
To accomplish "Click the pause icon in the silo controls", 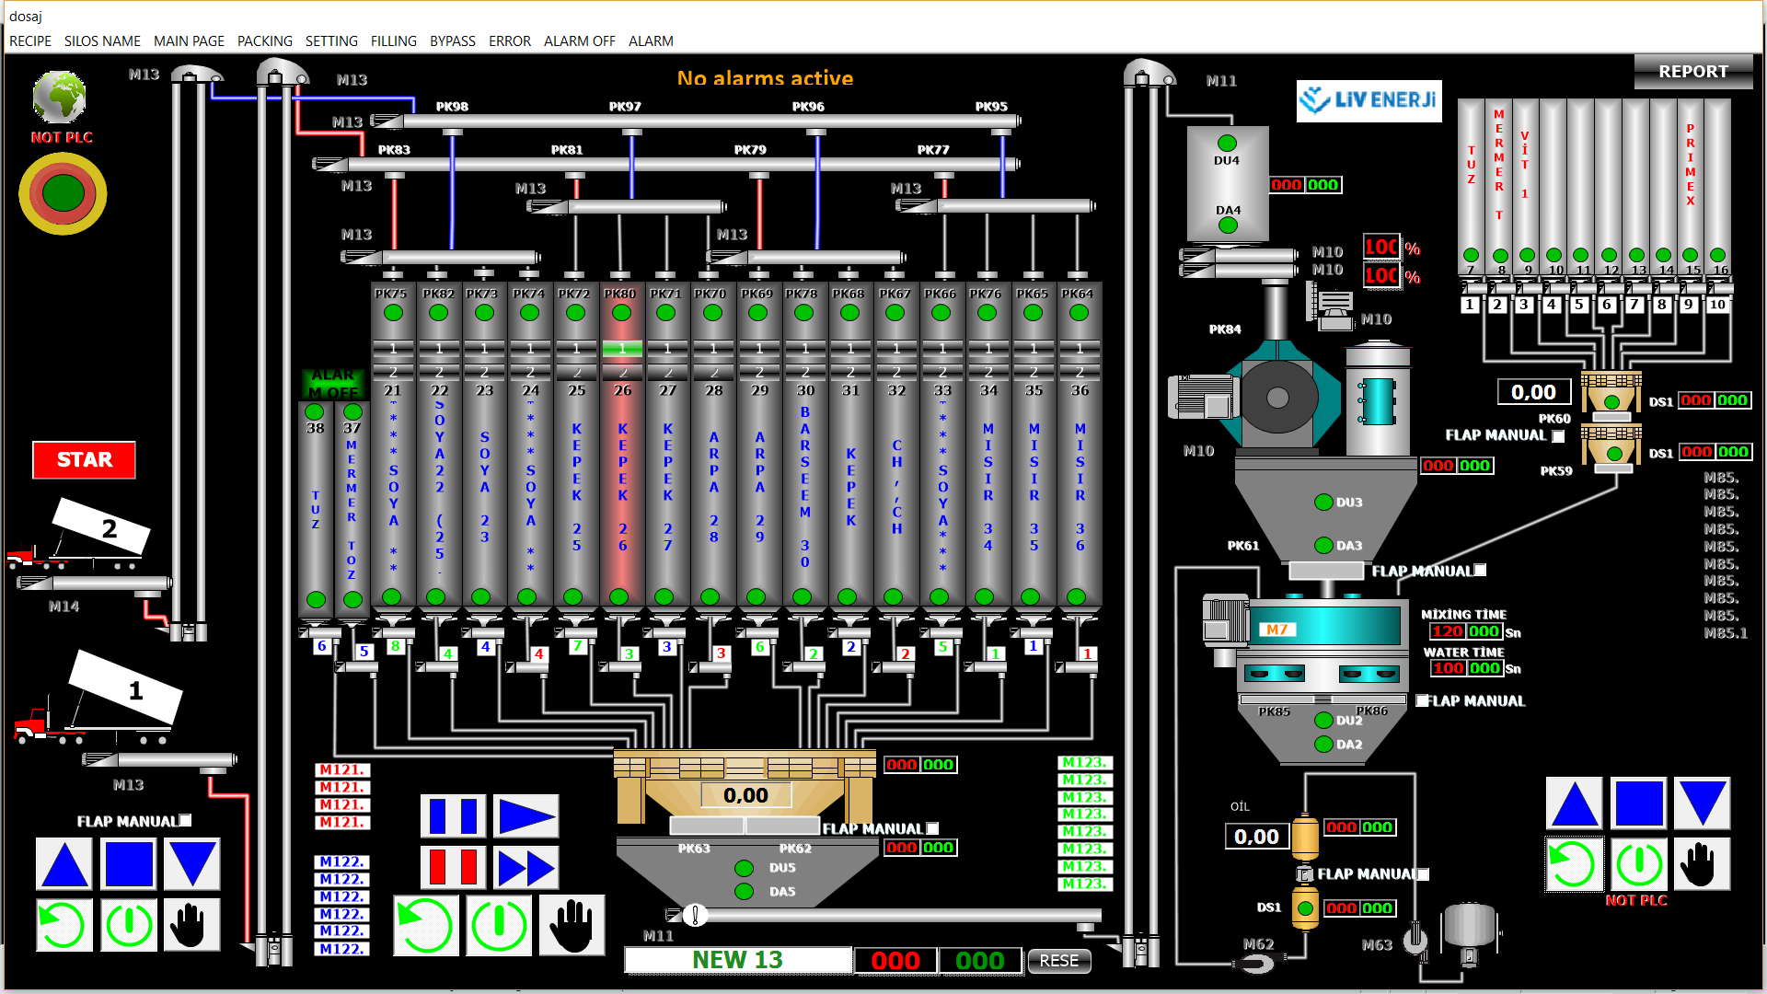I will 453,815.
